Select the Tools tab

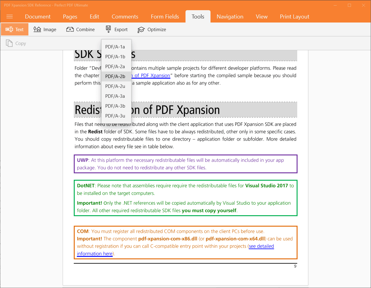tap(198, 17)
